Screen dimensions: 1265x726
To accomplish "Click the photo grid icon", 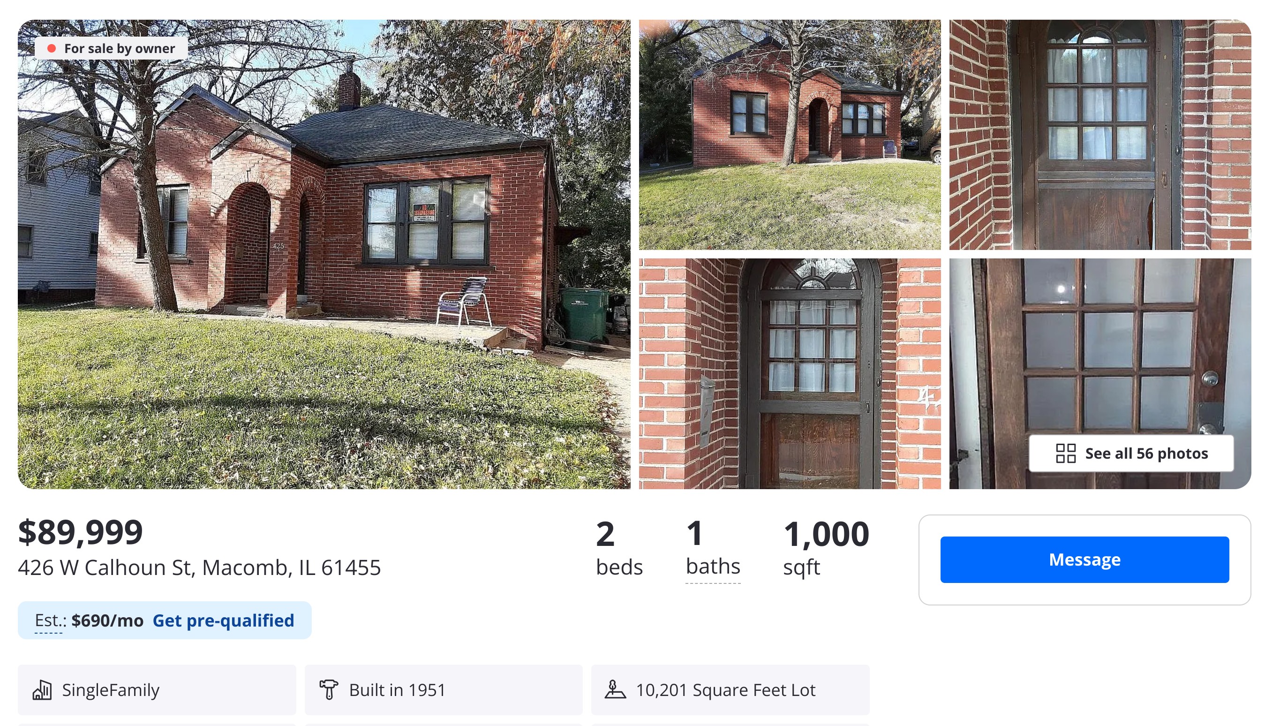I will (1066, 453).
